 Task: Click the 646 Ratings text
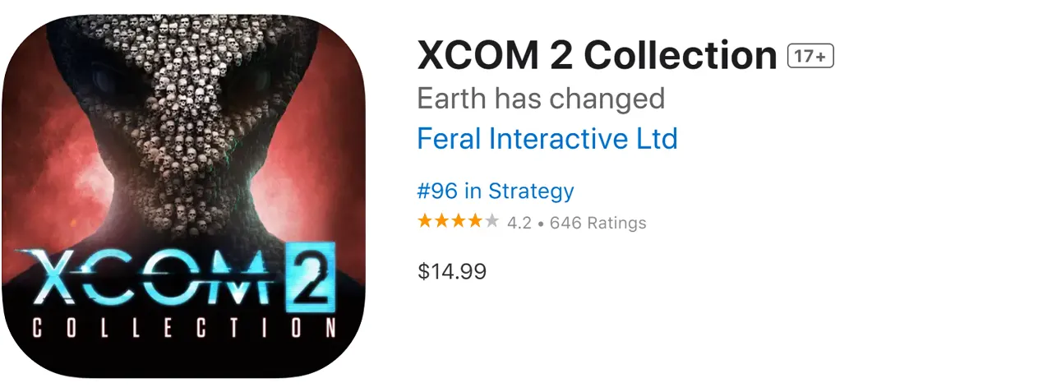(x=598, y=223)
